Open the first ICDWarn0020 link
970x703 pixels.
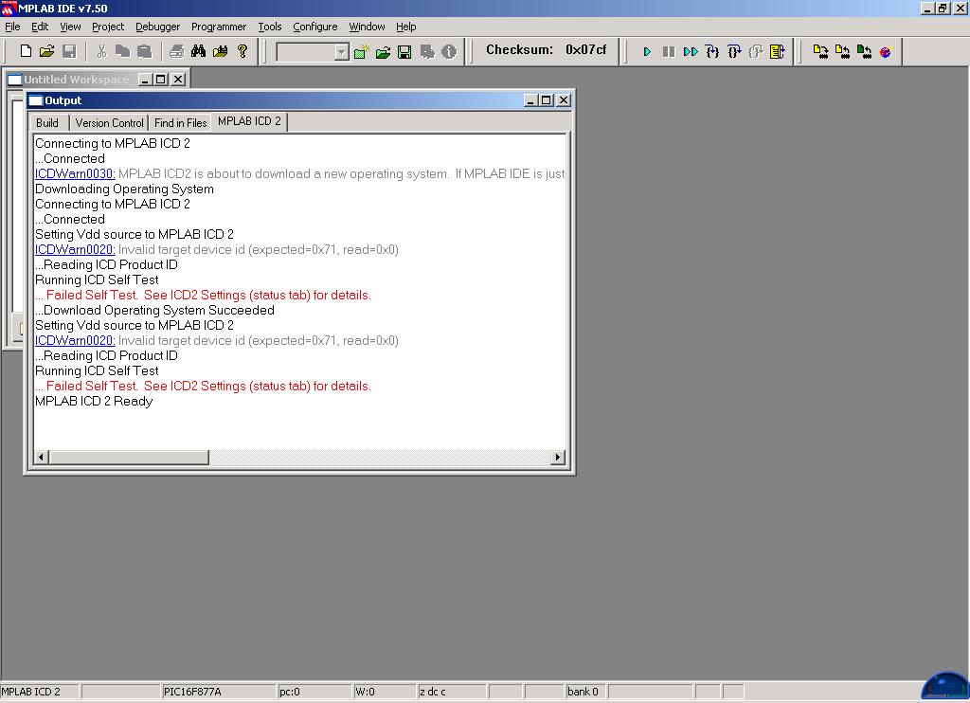coord(75,249)
